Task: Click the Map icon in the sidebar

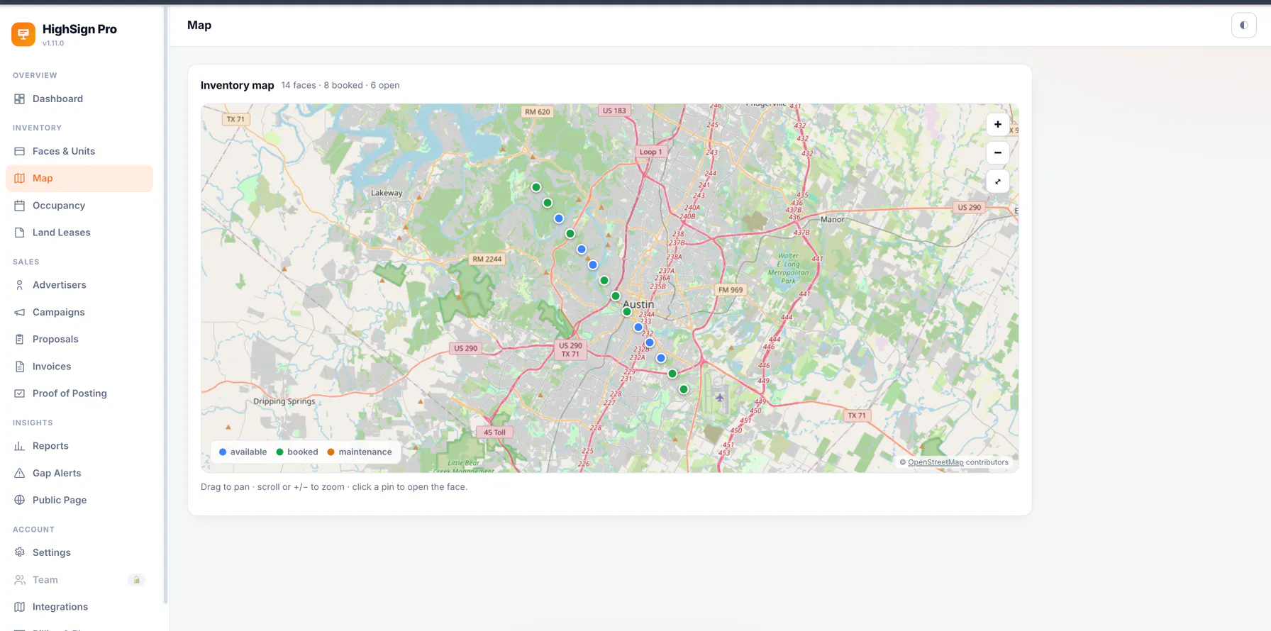Action: tap(19, 178)
